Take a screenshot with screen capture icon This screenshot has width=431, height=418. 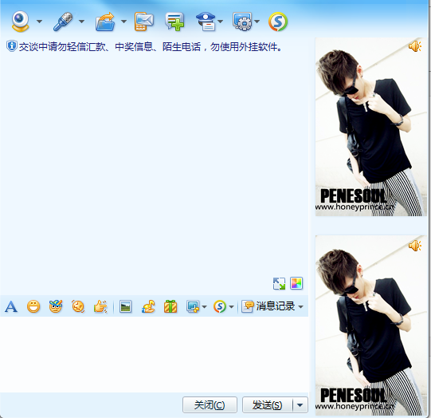pyautogui.click(x=193, y=306)
